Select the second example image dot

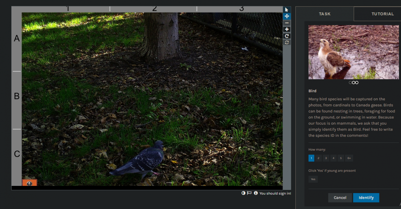pyautogui.click(x=353, y=82)
